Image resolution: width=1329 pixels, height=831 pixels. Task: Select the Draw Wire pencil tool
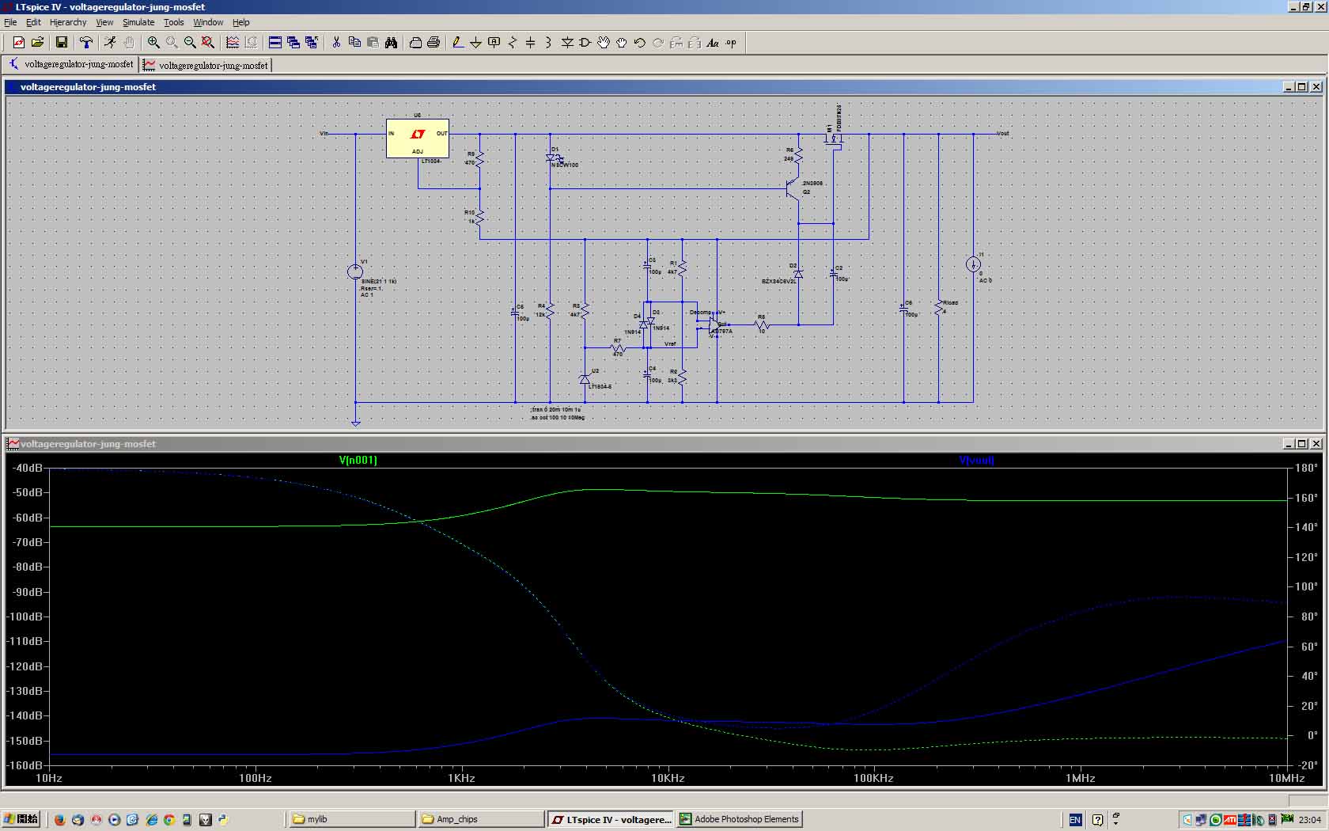coord(457,43)
